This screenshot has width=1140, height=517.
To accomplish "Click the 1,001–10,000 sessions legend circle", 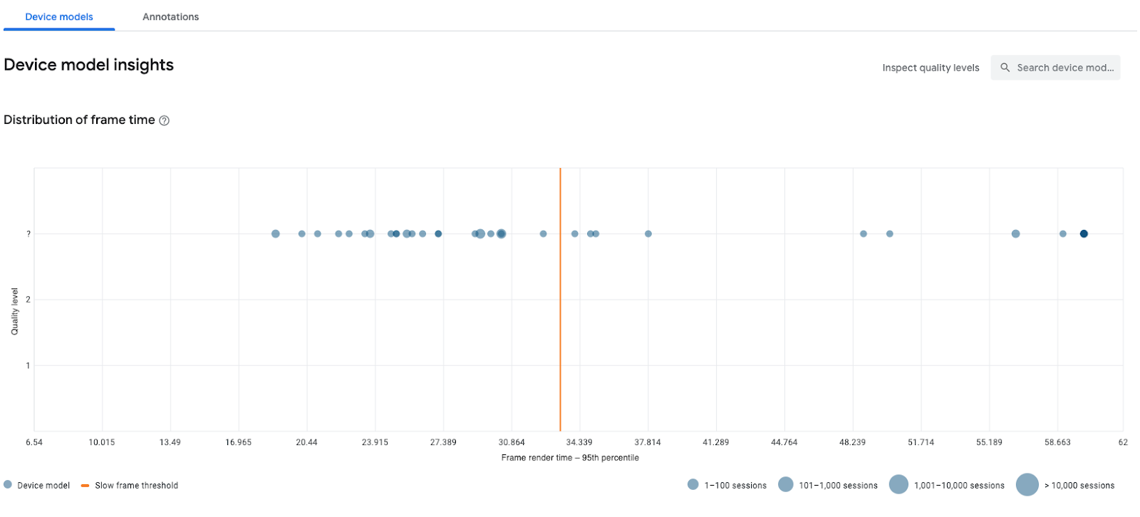I will click(898, 485).
